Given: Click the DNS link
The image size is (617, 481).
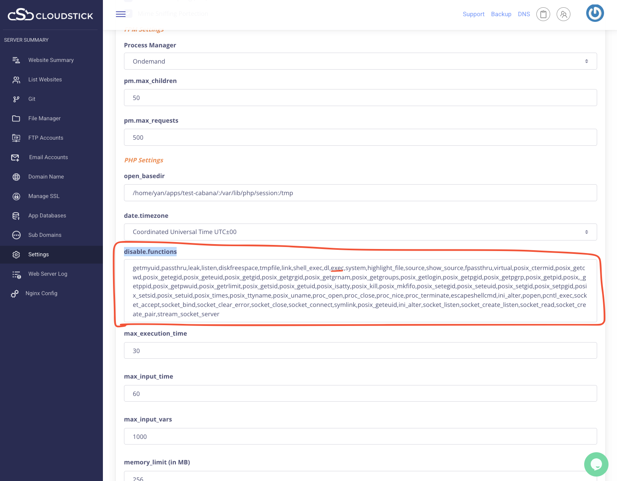Looking at the screenshot, I should 523,14.
